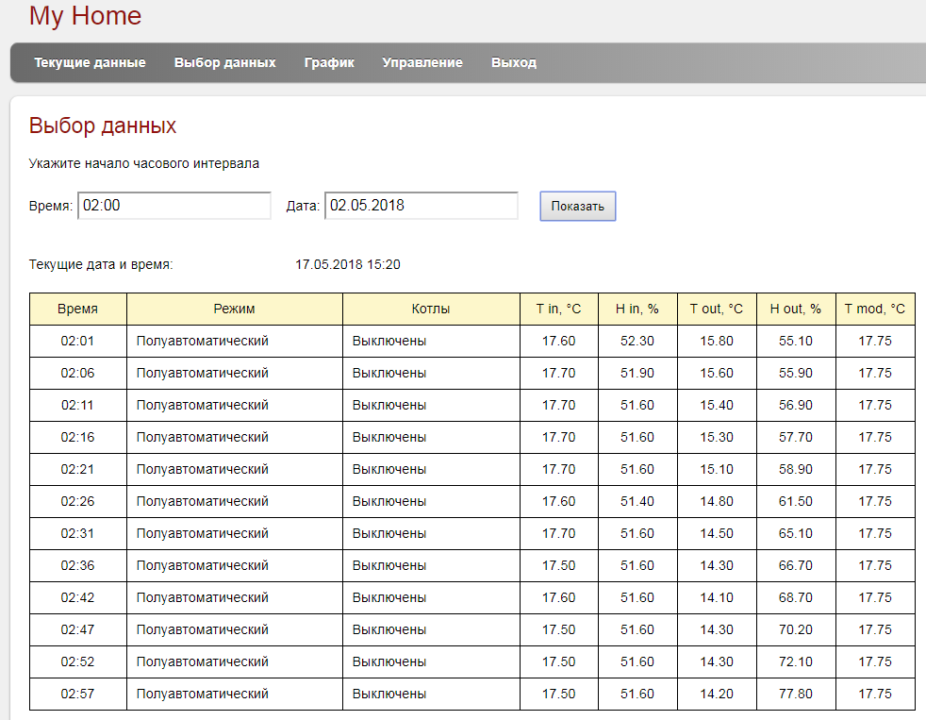Click T out value 15.60

[717, 373]
